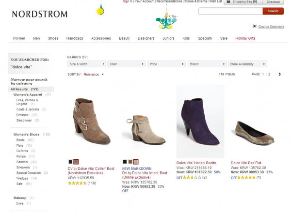Open the Sale menu
This screenshot has width=291, height=214.
224,38
